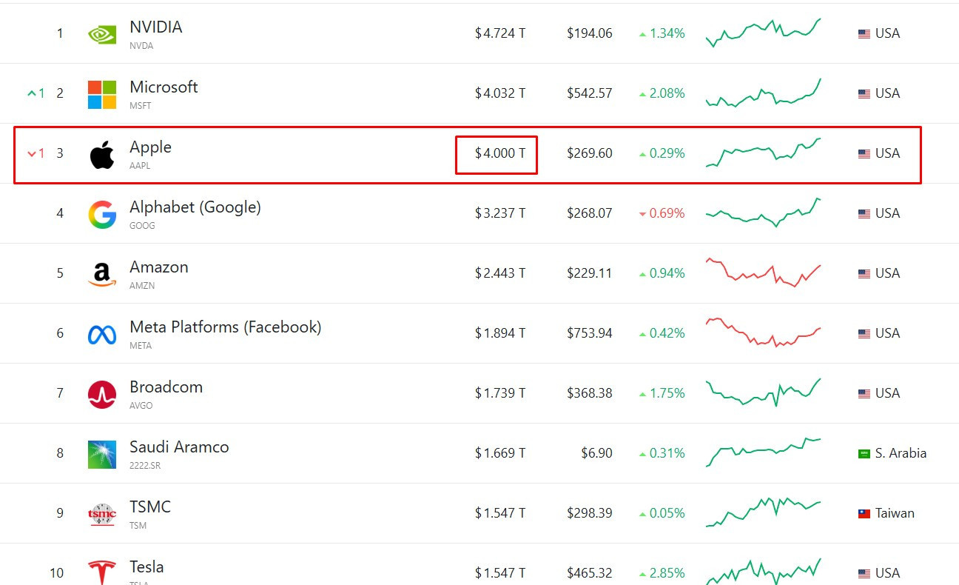Click the Alphabet Google G logo

coord(102,215)
